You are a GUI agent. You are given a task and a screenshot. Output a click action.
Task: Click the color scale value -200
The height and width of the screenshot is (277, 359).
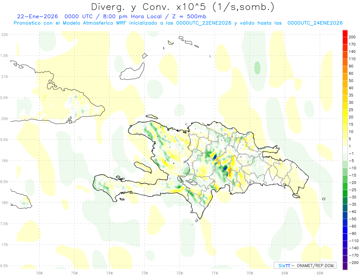click(x=353, y=263)
